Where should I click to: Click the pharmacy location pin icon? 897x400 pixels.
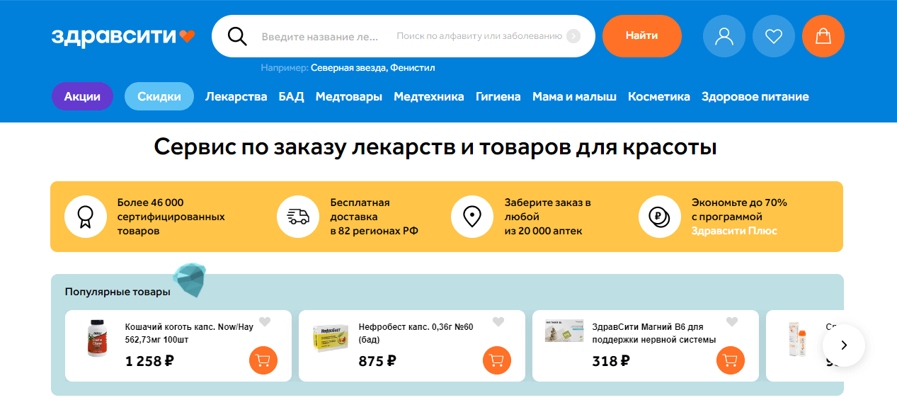pos(472,217)
